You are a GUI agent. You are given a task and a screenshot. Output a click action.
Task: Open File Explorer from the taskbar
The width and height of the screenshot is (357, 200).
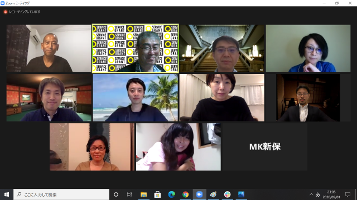pos(144,194)
